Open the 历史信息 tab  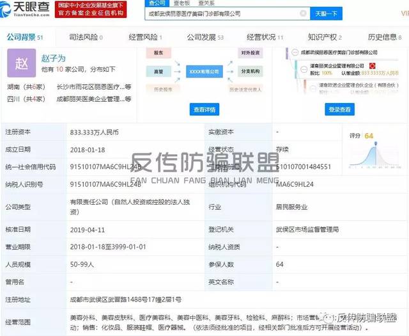click(385, 37)
